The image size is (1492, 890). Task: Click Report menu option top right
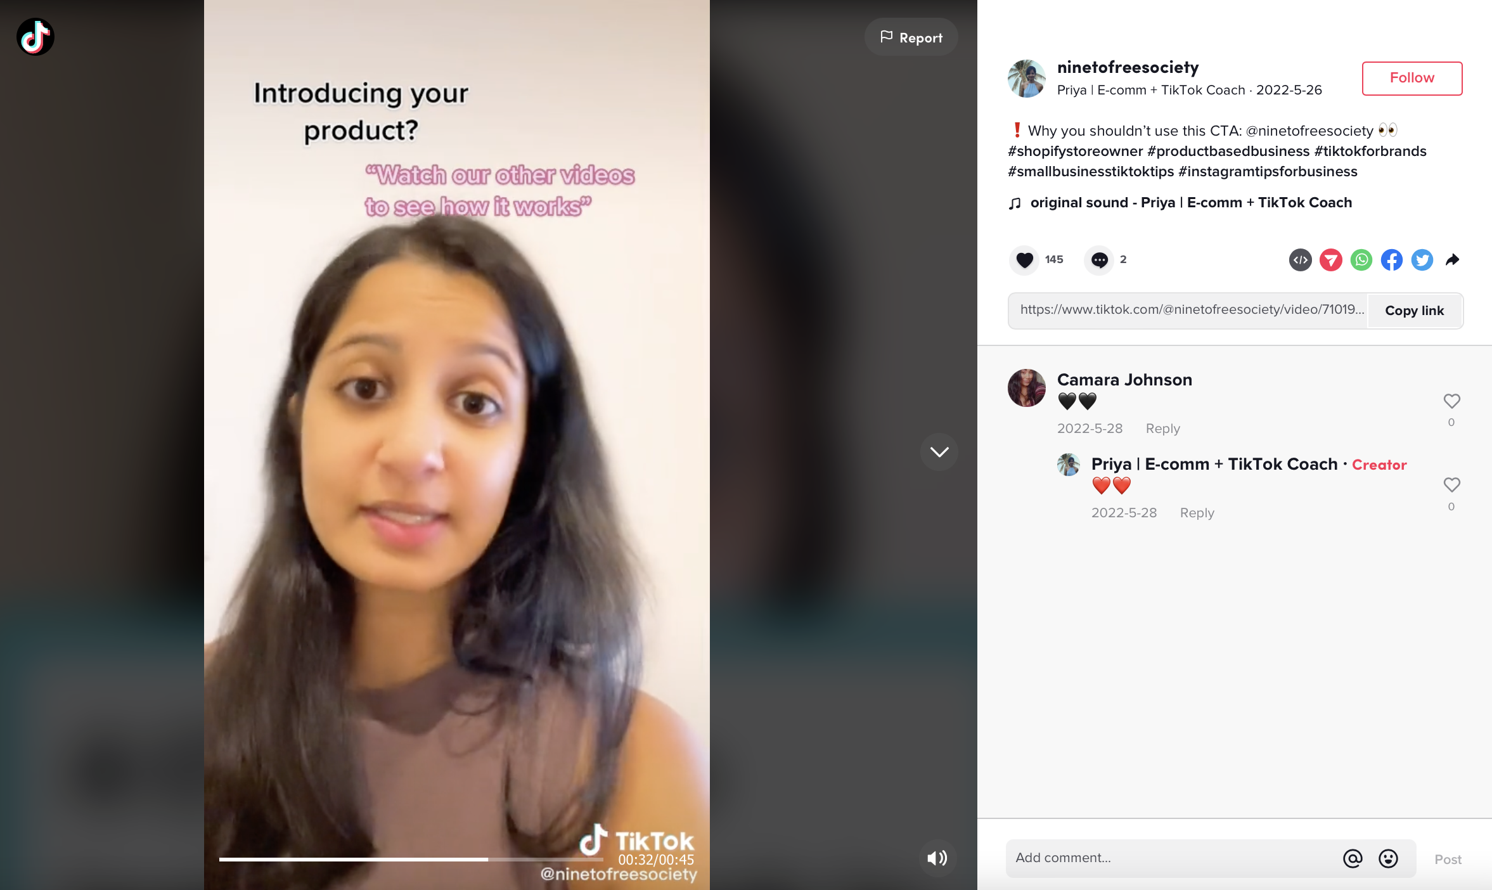pyautogui.click(x=908, y=37)
